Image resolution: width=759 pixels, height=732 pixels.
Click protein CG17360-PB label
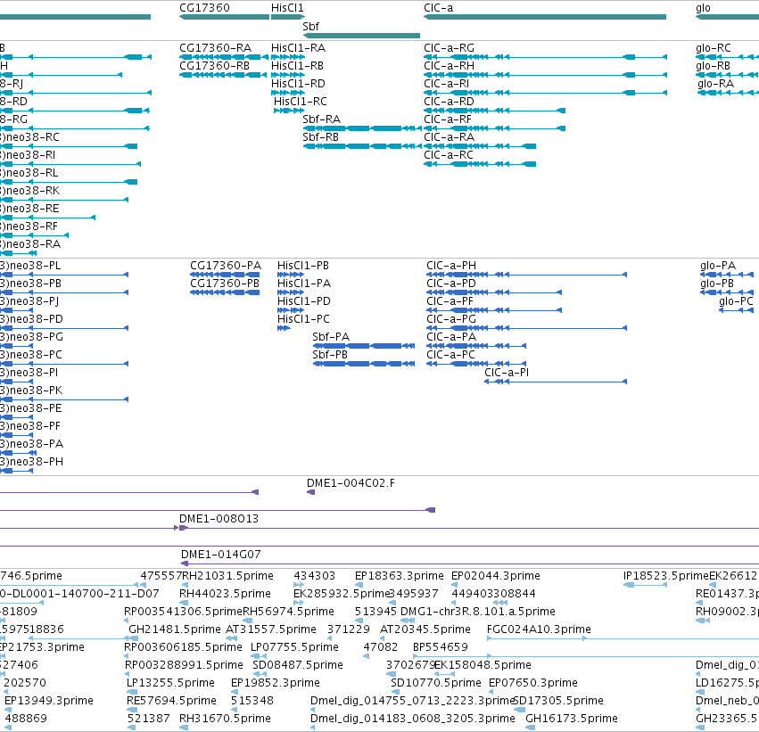point(225,284)
